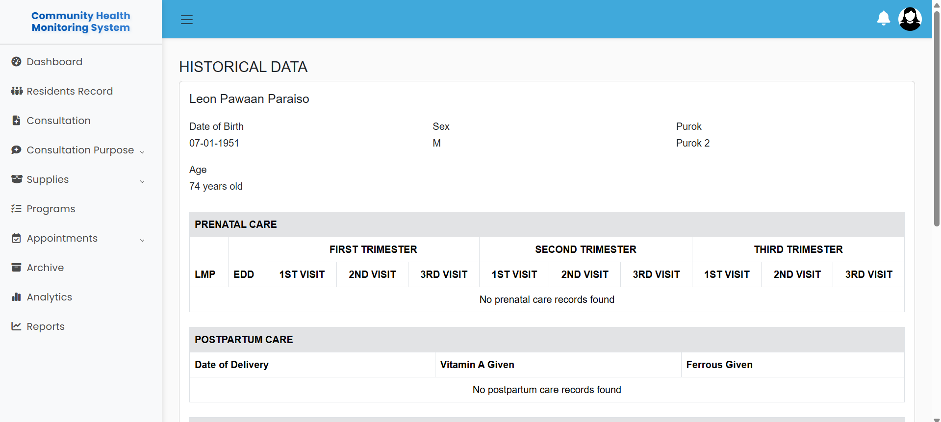
Task: Click the hamburger menu icon
Action: click(187, 20)
